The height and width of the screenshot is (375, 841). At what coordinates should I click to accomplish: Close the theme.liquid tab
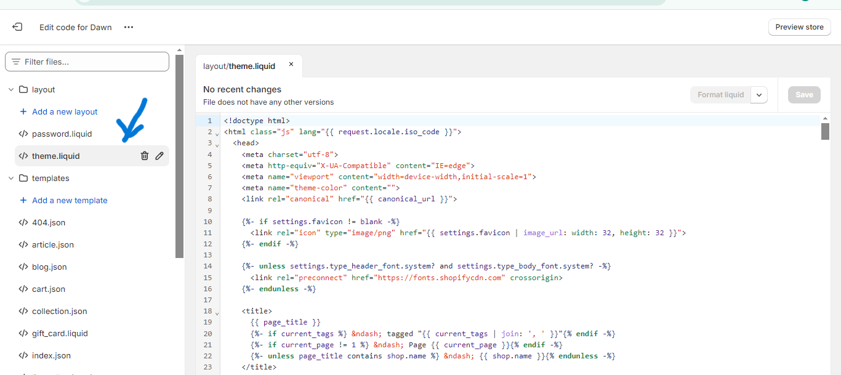tap(291, 64)
